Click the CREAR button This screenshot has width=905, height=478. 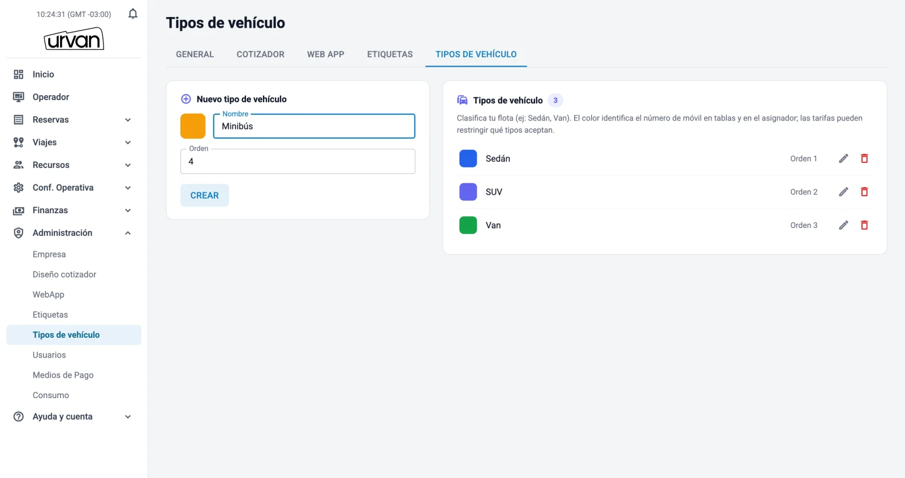pos(204,195)
